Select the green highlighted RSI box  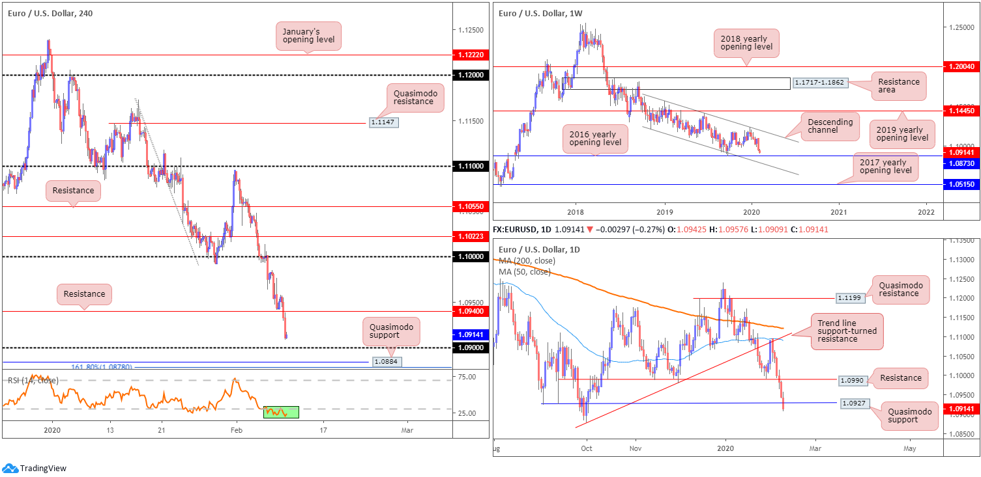[281, 413]
